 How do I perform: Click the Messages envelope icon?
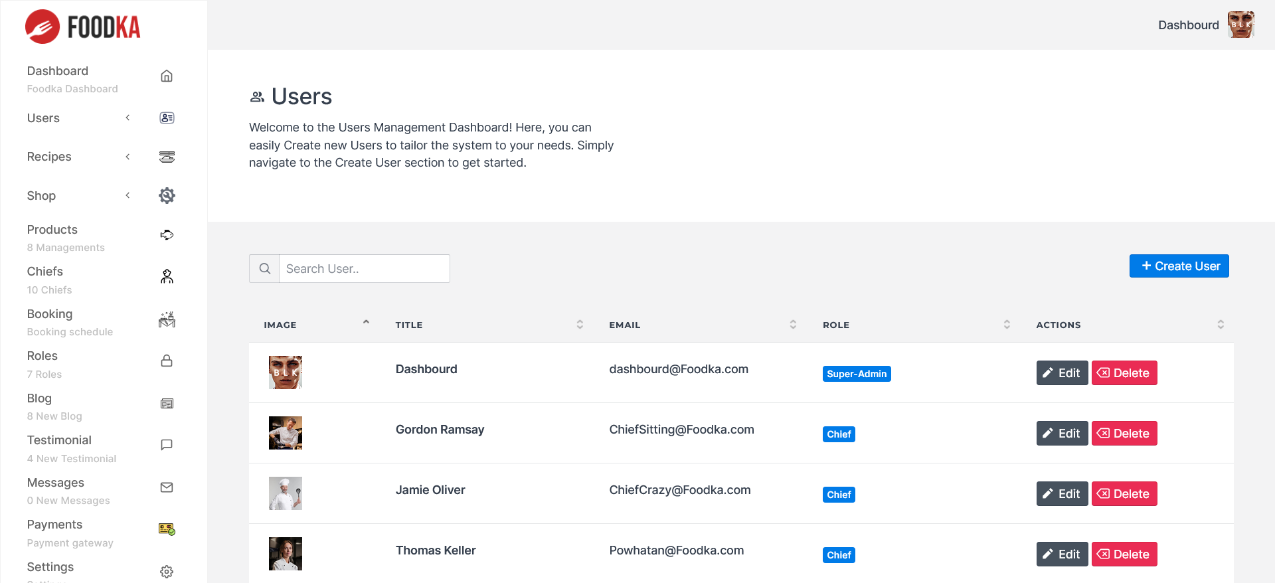click(x=167, y=487)
